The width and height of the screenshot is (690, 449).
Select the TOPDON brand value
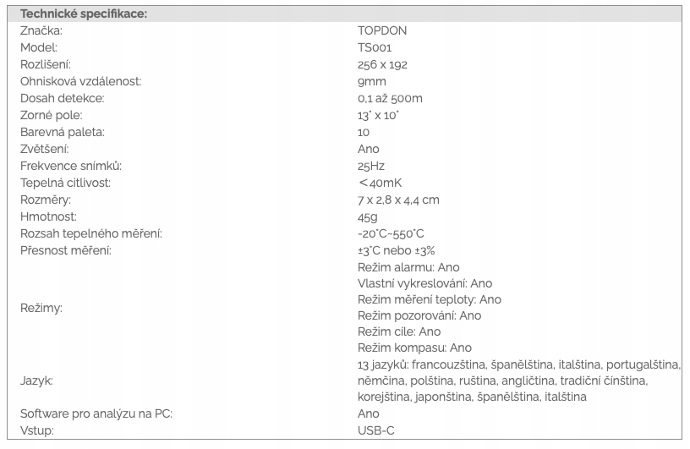(382, 30)
